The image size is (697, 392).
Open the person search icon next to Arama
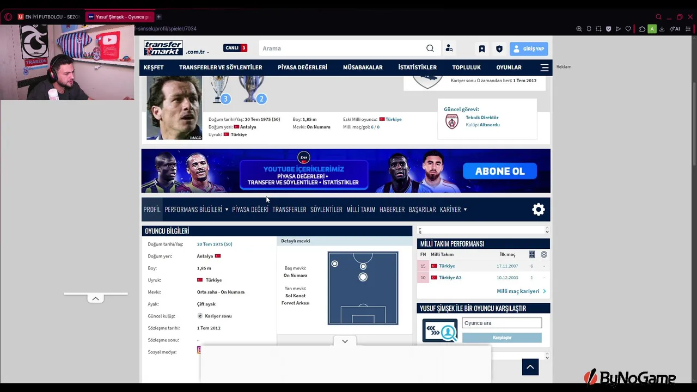(449, 48)
